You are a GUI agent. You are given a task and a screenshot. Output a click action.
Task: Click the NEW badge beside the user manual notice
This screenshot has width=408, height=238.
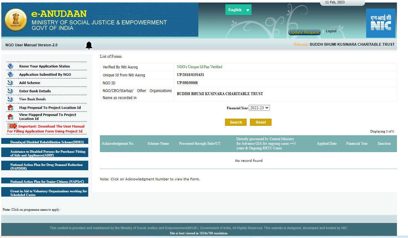(x=12, y=126)
